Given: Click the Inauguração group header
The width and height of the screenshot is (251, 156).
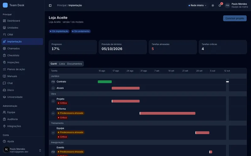Looking at the screenshot, I should pyautogui.click(x=147, y=143).
